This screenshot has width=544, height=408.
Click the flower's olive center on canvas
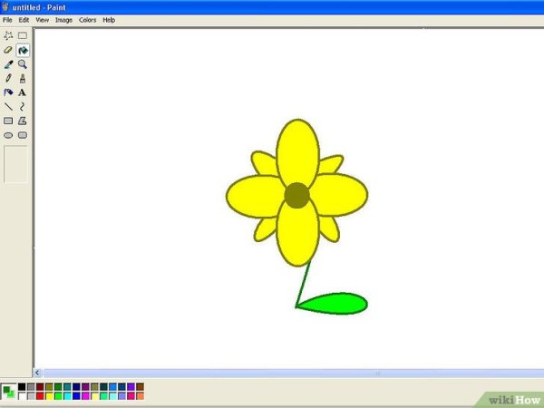click(296, 195)
